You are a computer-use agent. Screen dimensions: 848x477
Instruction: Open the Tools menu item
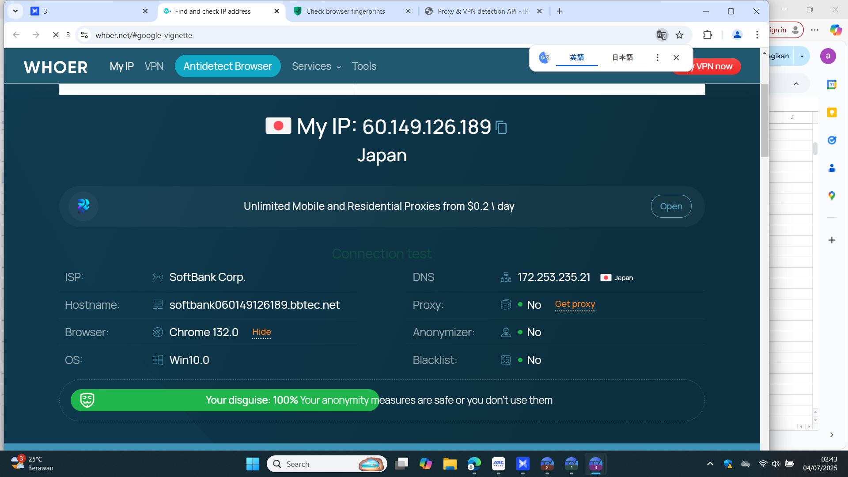point(364,66)
